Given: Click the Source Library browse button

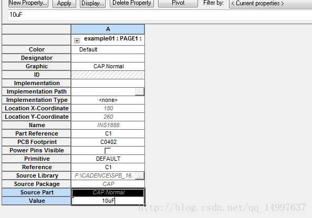Looking at the screenshot, I should (140, 175).
